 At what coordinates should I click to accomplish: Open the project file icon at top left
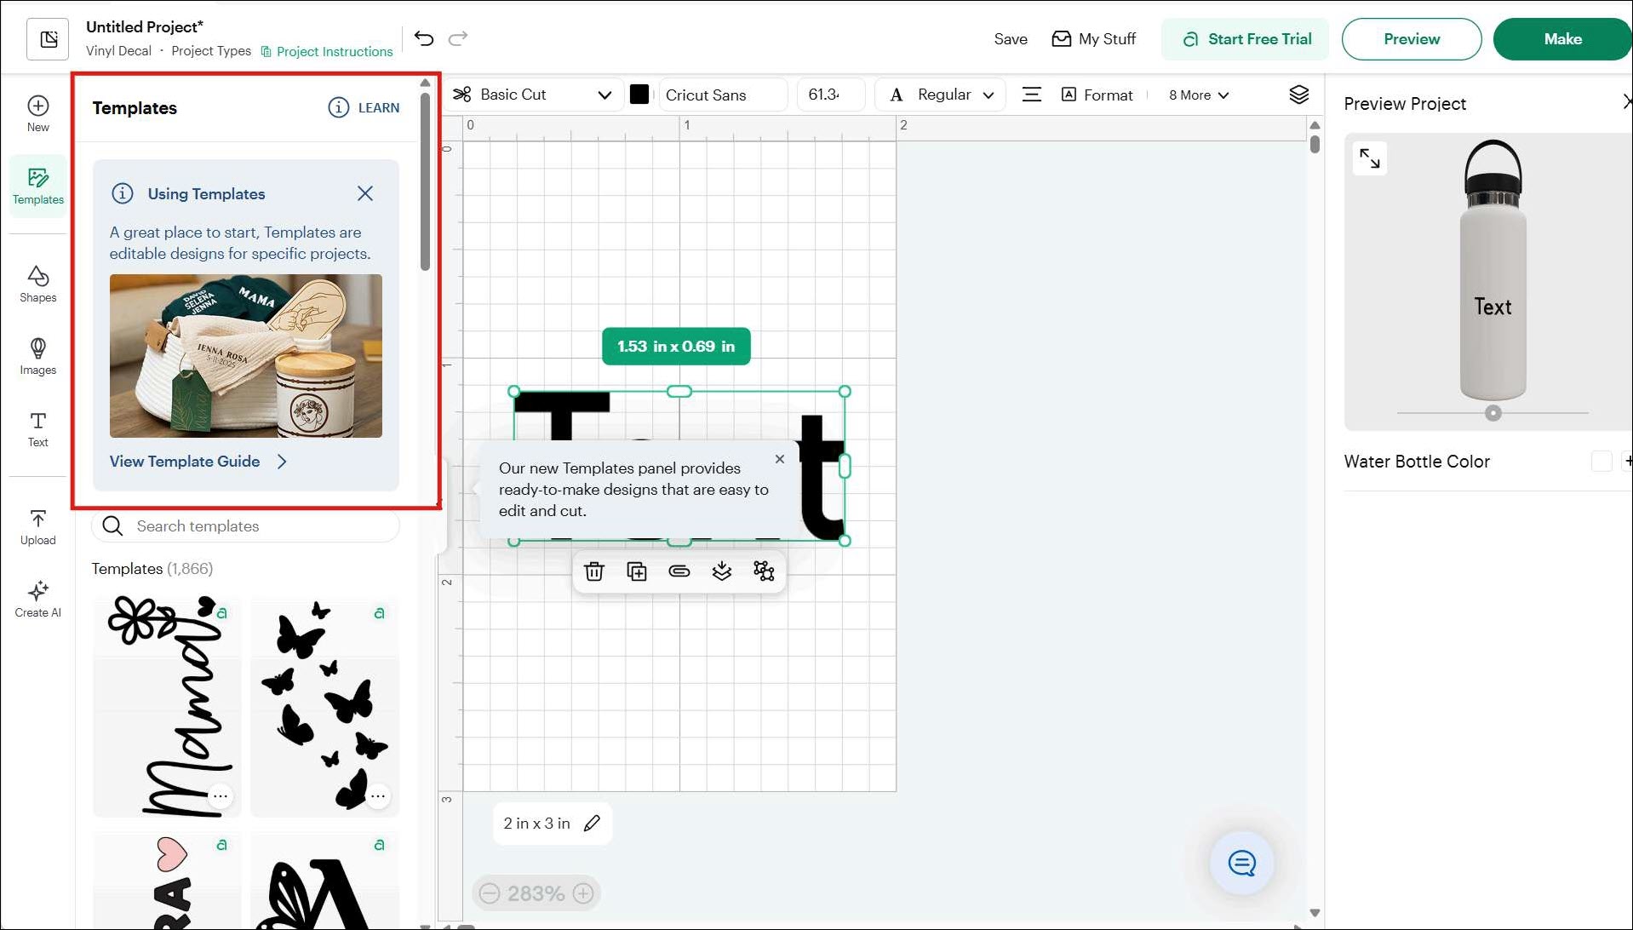[48, 39]
